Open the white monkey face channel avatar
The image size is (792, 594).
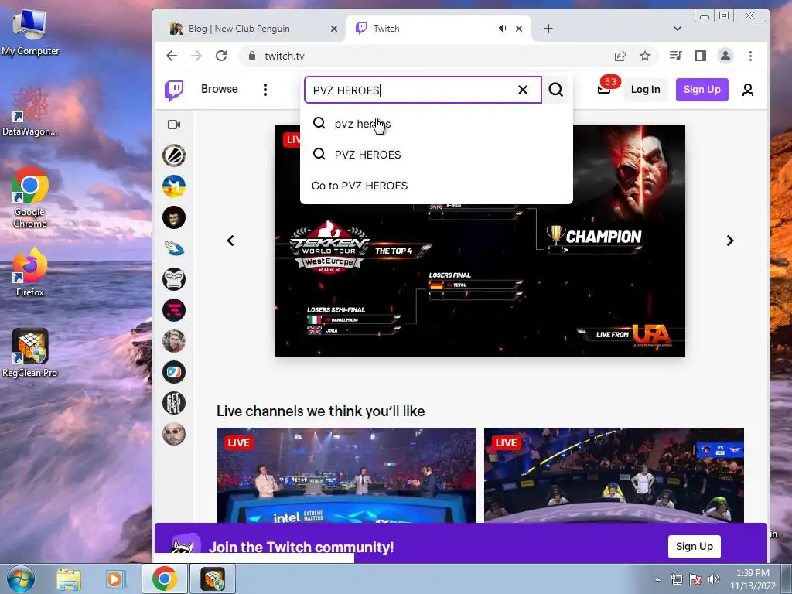pyautogui.click(x=174, y=279)
